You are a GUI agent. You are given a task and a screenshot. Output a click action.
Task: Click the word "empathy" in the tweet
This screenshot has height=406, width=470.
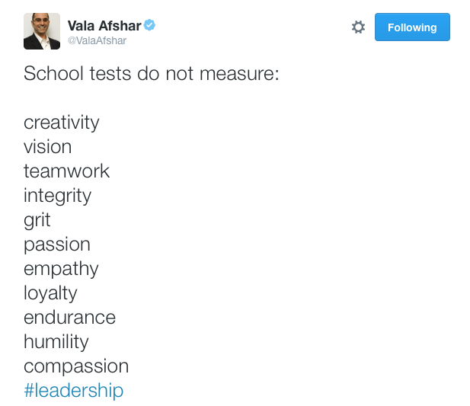point(61,269)
